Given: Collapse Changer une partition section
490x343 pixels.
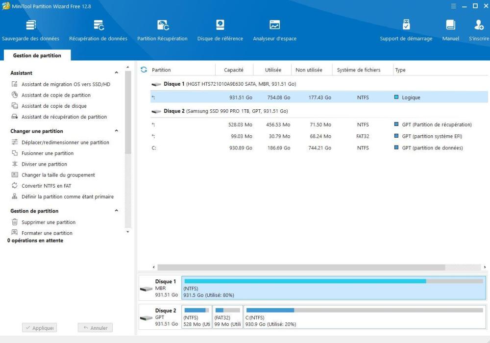Looking at the screenshot, I should 116,131.
